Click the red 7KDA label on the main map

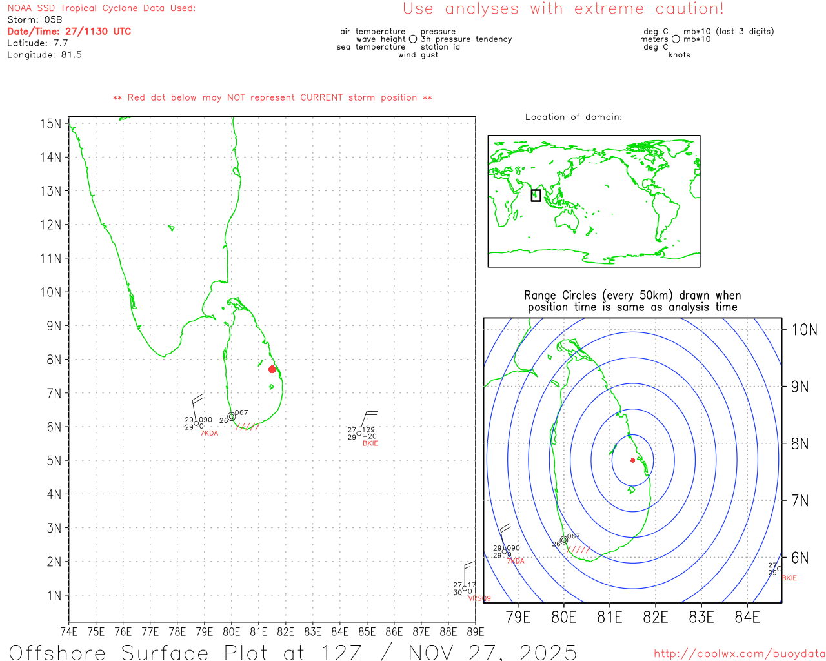point(209,434)
